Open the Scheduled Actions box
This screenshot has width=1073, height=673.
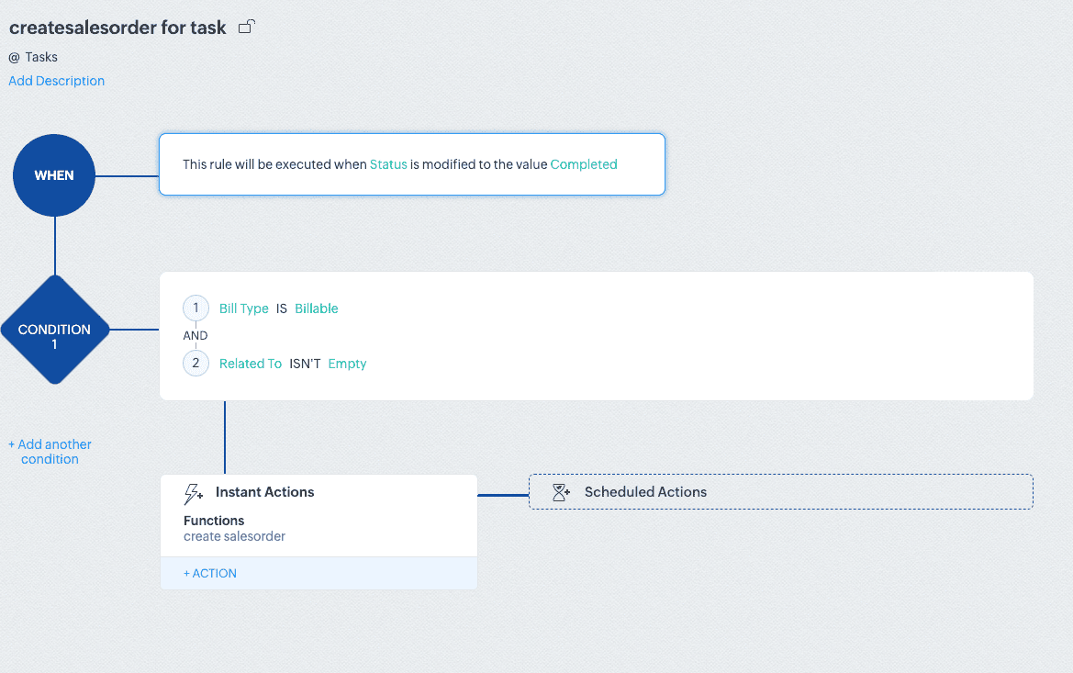pyautogui.click(x=780, y=492)
